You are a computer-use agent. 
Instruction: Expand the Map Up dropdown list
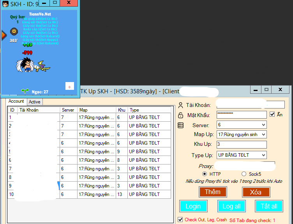coord(263,135)
